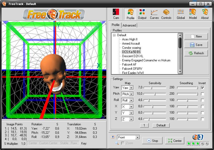Toggle the Pitch Invert checkbox
This screenshot has width=214, height=150.
pyautogui.click(x=202, y=94)
